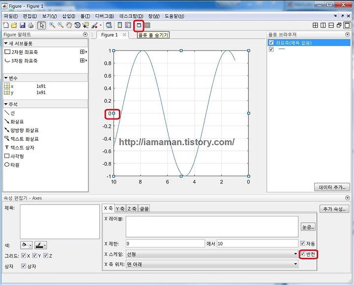Open the Figure palette panel options arrow

(x=85, y=34)
